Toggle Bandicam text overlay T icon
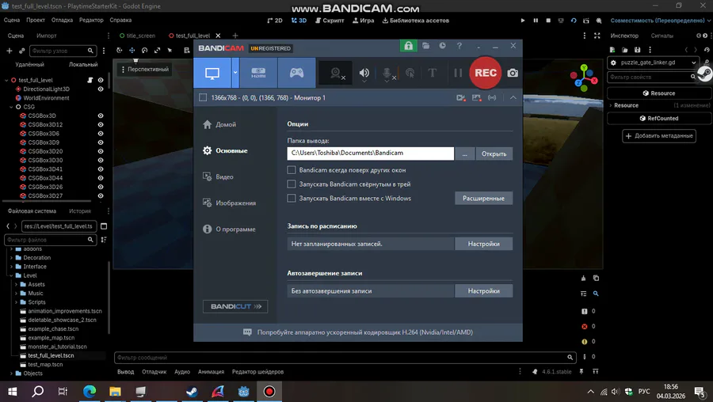 tap(432, 73)
